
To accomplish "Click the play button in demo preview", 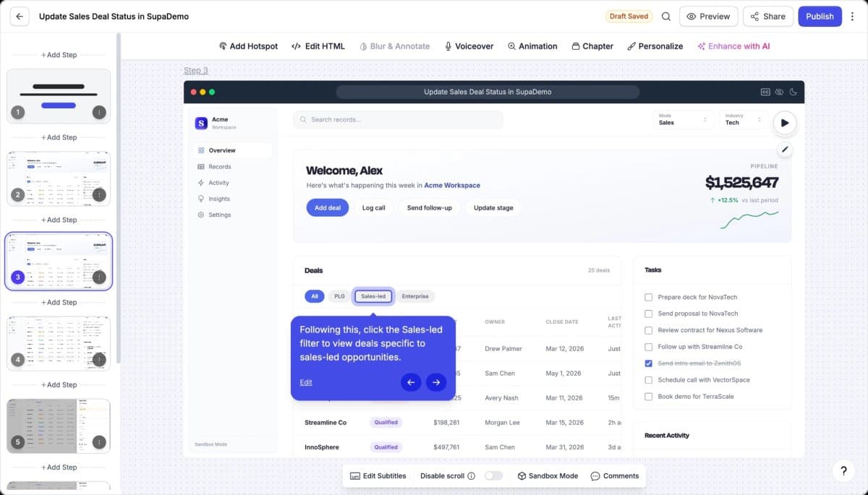I will 785,123.
